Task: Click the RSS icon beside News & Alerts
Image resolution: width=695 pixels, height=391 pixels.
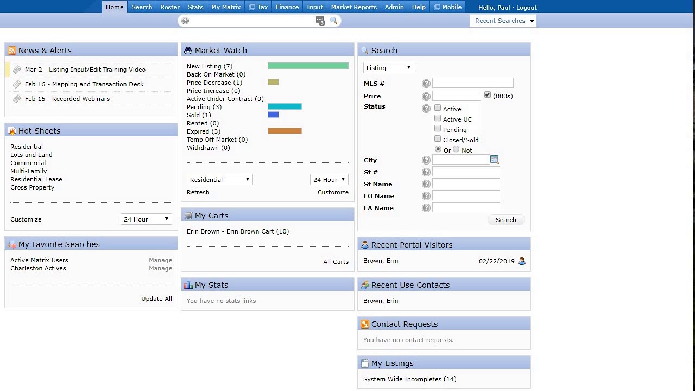Action: tap(11, 51)
